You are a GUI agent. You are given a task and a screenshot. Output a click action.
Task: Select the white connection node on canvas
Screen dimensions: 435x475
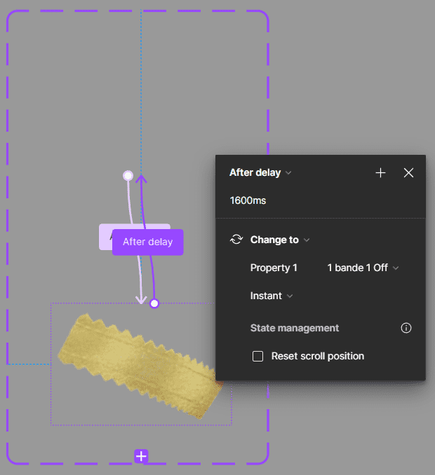click(128, 175)
